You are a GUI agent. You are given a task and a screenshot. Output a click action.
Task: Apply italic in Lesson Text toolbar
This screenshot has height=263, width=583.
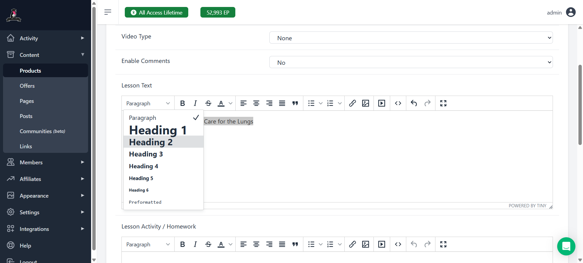(x=195, y=104)
